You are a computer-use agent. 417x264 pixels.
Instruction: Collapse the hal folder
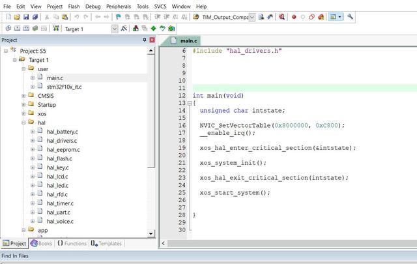[23, 123]
